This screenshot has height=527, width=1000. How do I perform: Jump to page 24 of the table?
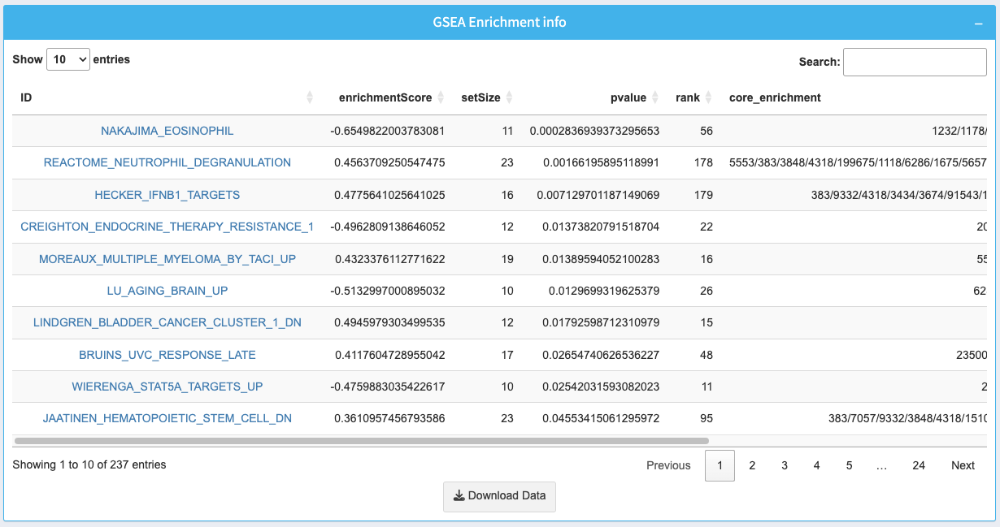(918, 465)
